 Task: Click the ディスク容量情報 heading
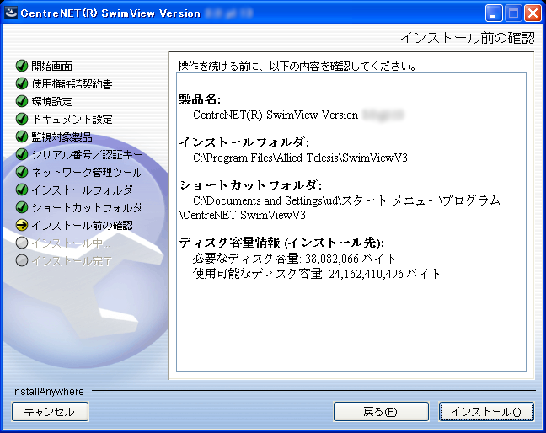click(281, 243)
